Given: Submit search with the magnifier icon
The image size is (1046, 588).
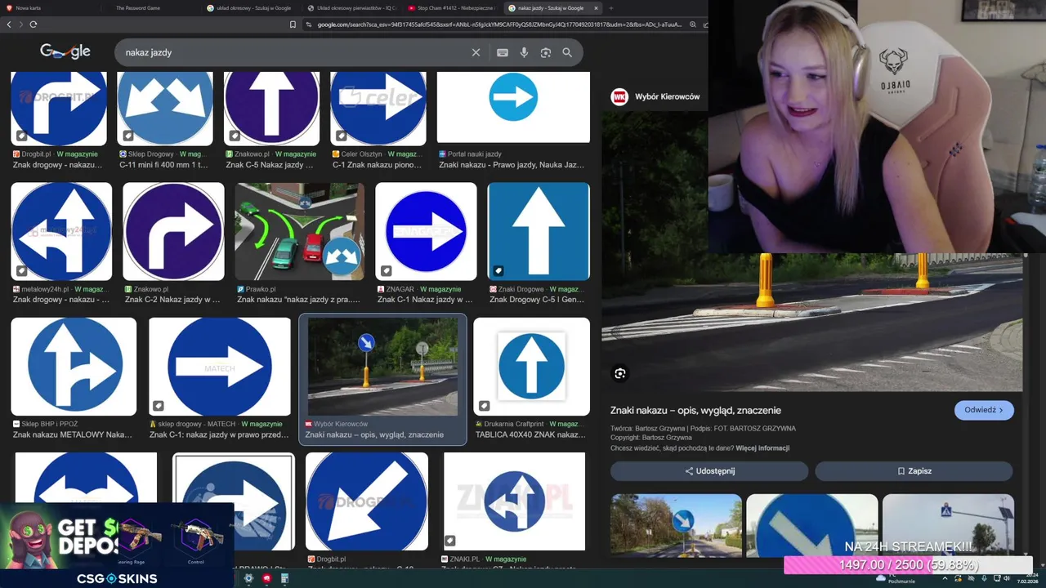Looking at the screenshot, I should (567, 52).
